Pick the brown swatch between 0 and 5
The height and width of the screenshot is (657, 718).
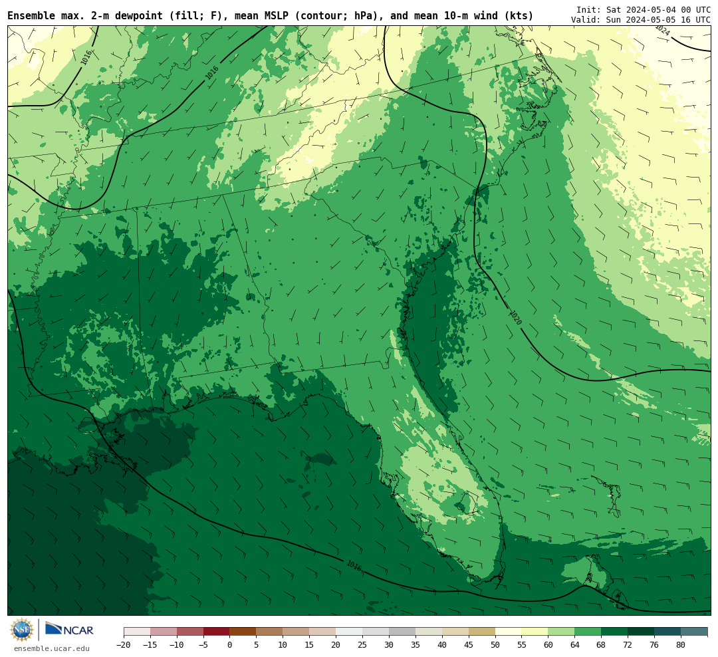pyautogui.click(x=243, y=632)
